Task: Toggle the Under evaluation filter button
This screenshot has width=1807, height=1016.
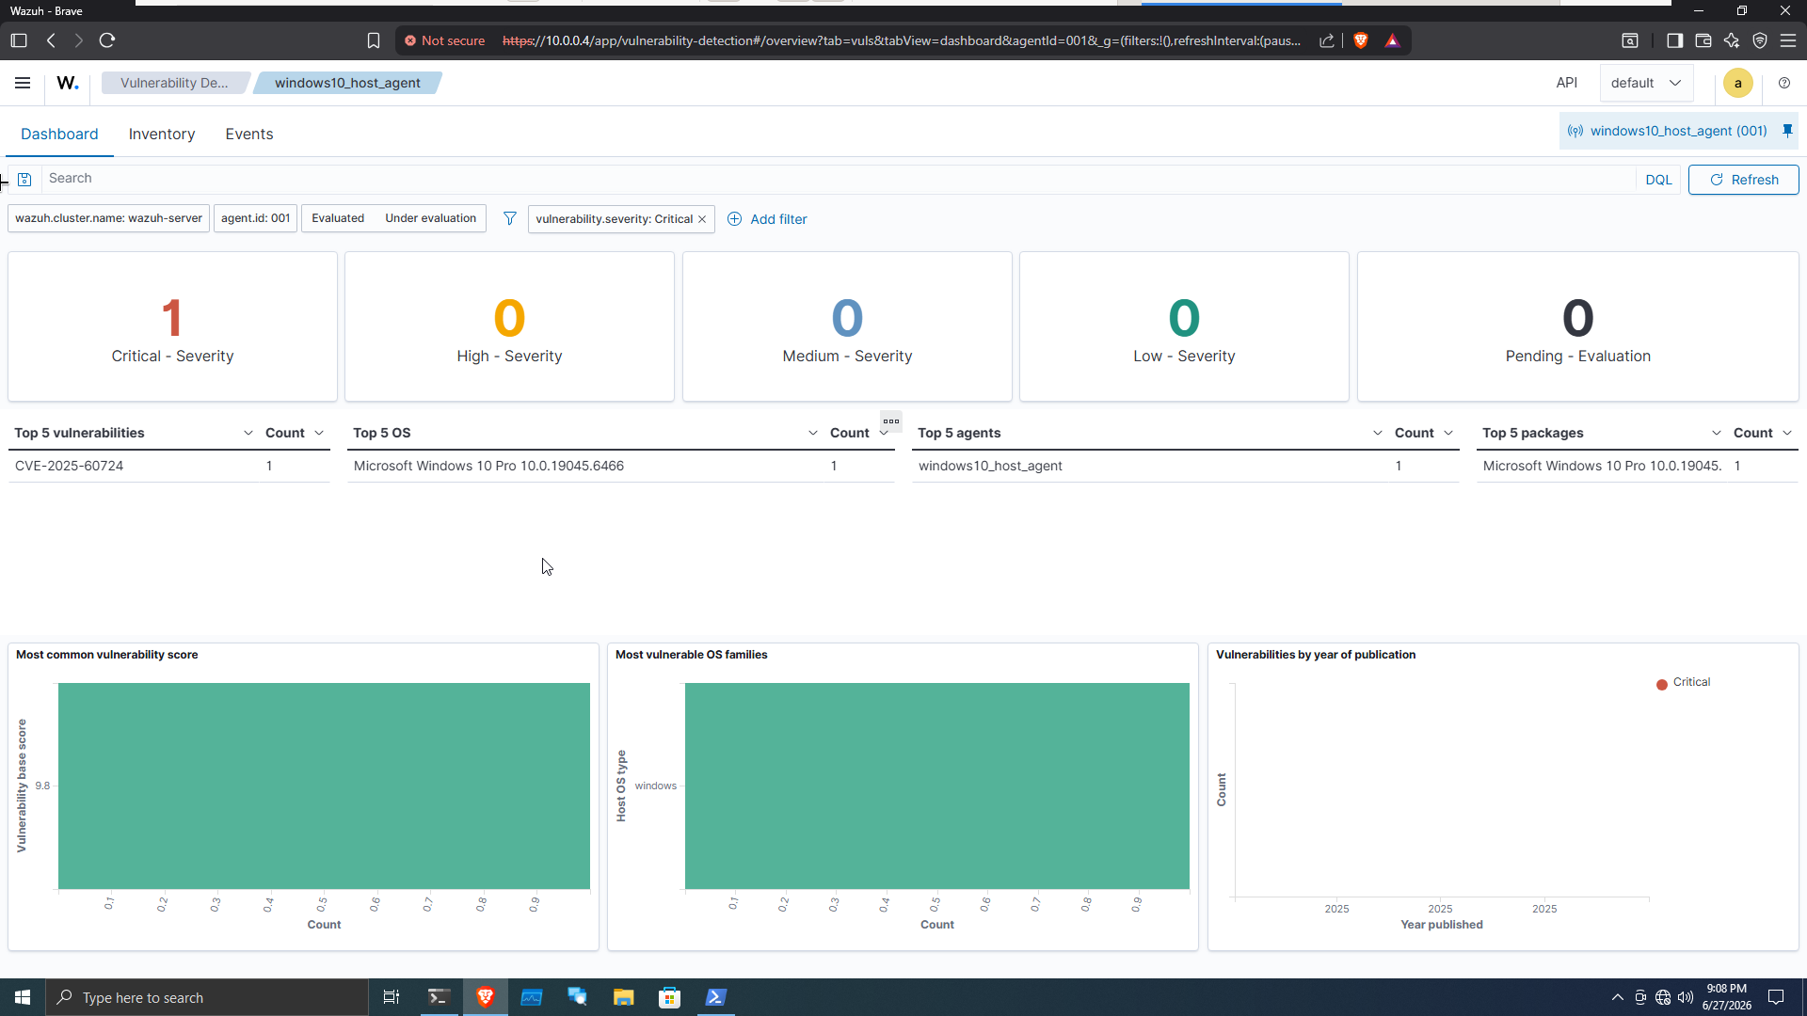Action: (x=430, y=218)
